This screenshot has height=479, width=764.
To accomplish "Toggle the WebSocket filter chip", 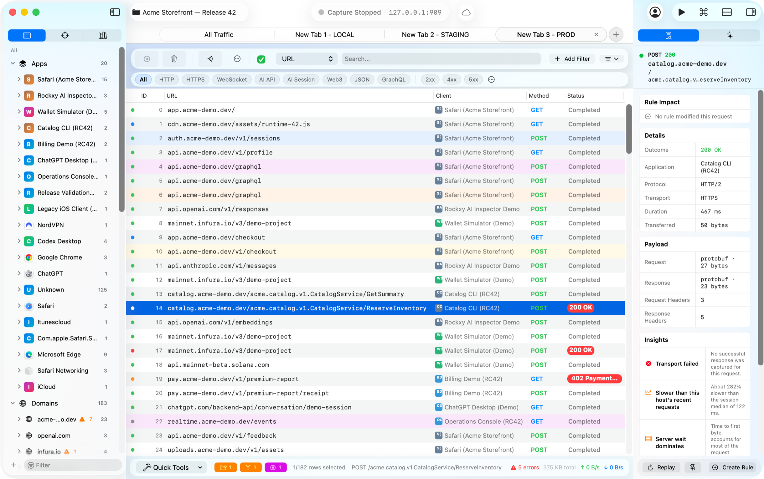I will [x=232, y=79].
